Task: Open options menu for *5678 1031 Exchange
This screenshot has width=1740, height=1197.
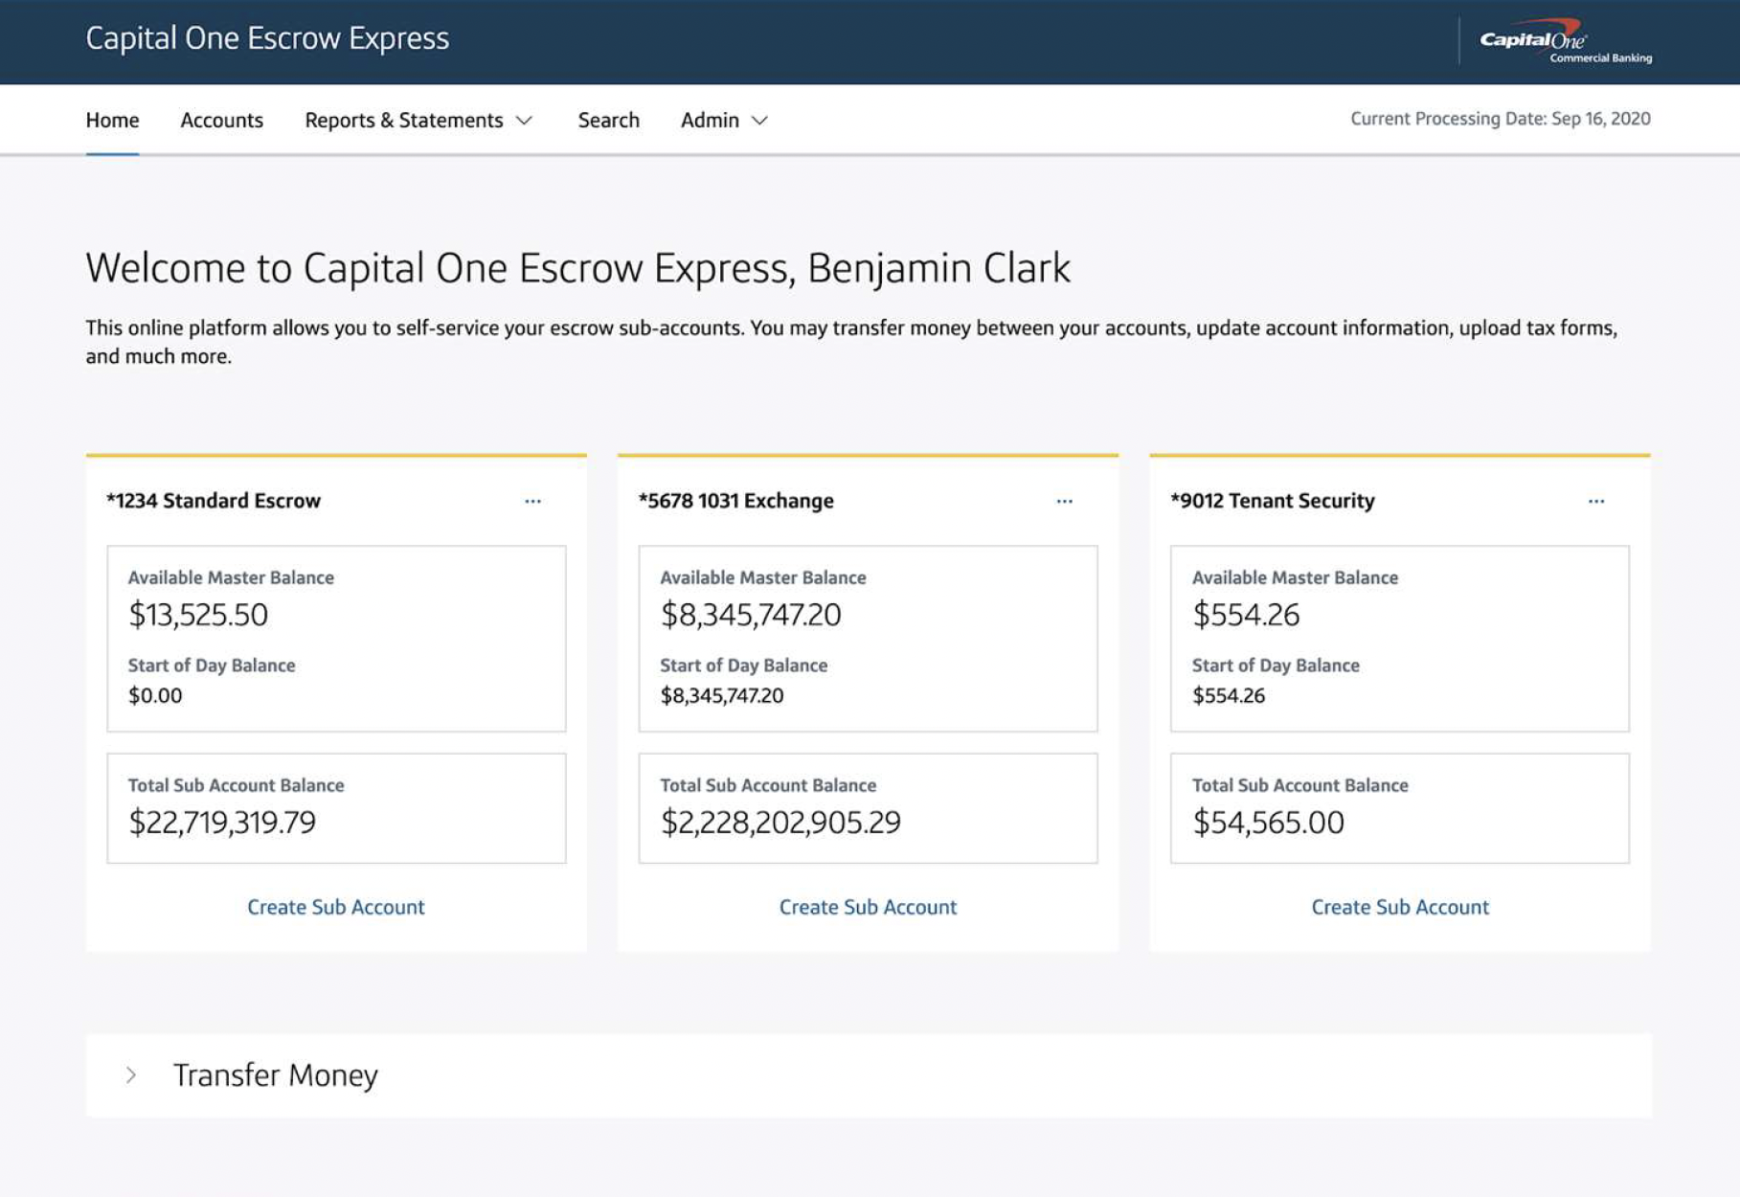Action: (x=1064, y=501)
